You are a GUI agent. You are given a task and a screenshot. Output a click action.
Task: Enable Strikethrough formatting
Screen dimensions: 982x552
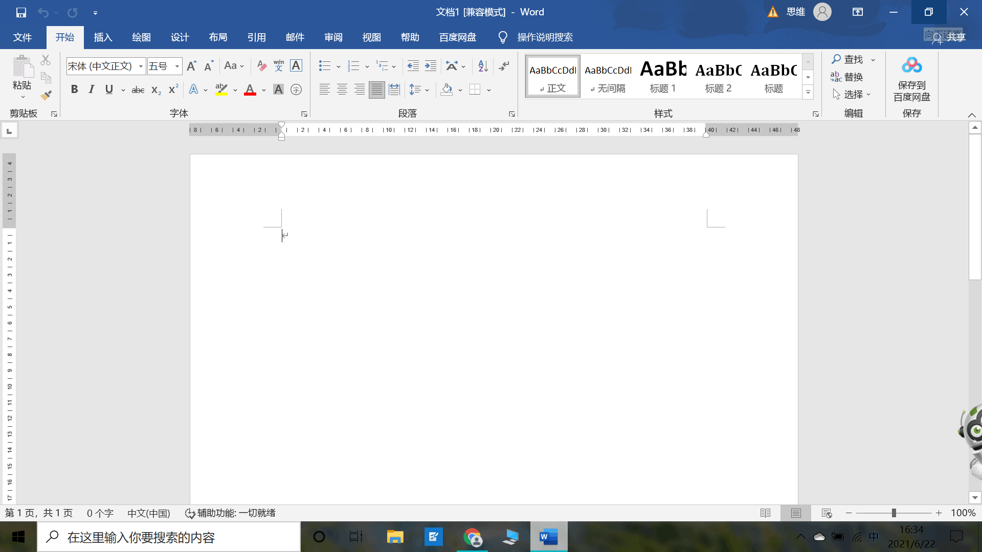pos(138,90)
